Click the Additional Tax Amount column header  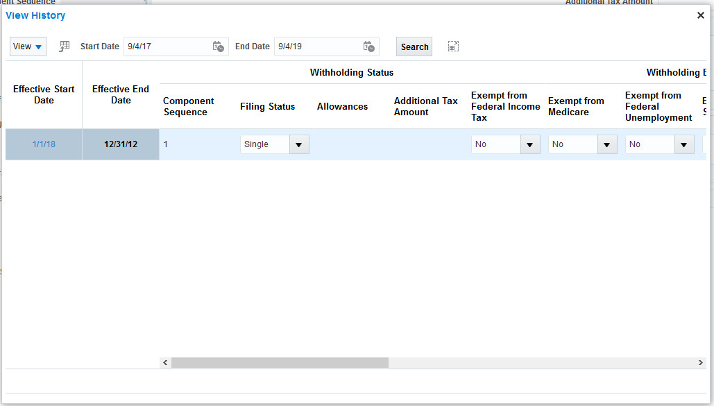[429, 106]
